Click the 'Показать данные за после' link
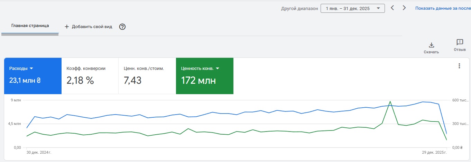 pyautogui.click(x=443, y=8)
